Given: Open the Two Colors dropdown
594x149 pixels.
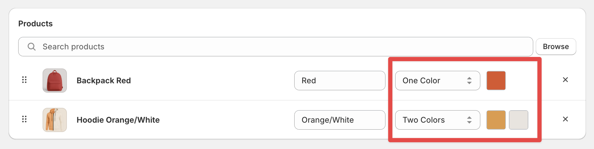Looking at the screenshot, I should pos(438,120).
